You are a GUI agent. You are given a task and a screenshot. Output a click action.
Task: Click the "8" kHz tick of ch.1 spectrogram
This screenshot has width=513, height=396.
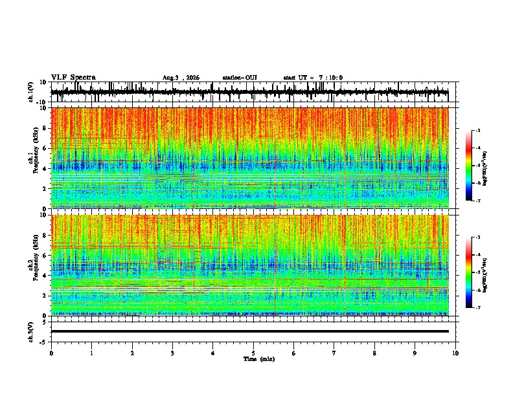click(46, 128)
